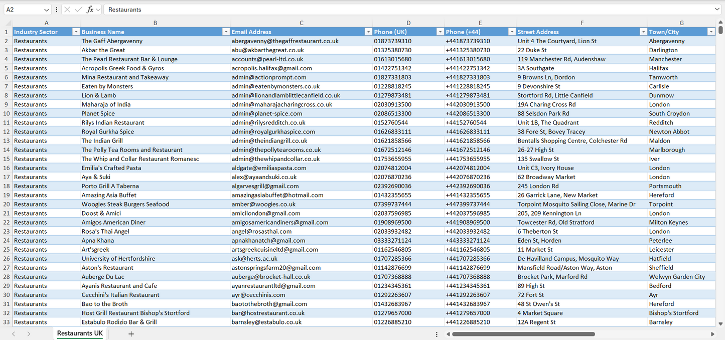
Task: Click the horizontal scrollbar right arrow
Action: [x=712, y=334]
